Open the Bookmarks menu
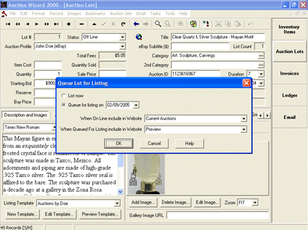The width and height of the screenshot is (308, 230). 95,14
